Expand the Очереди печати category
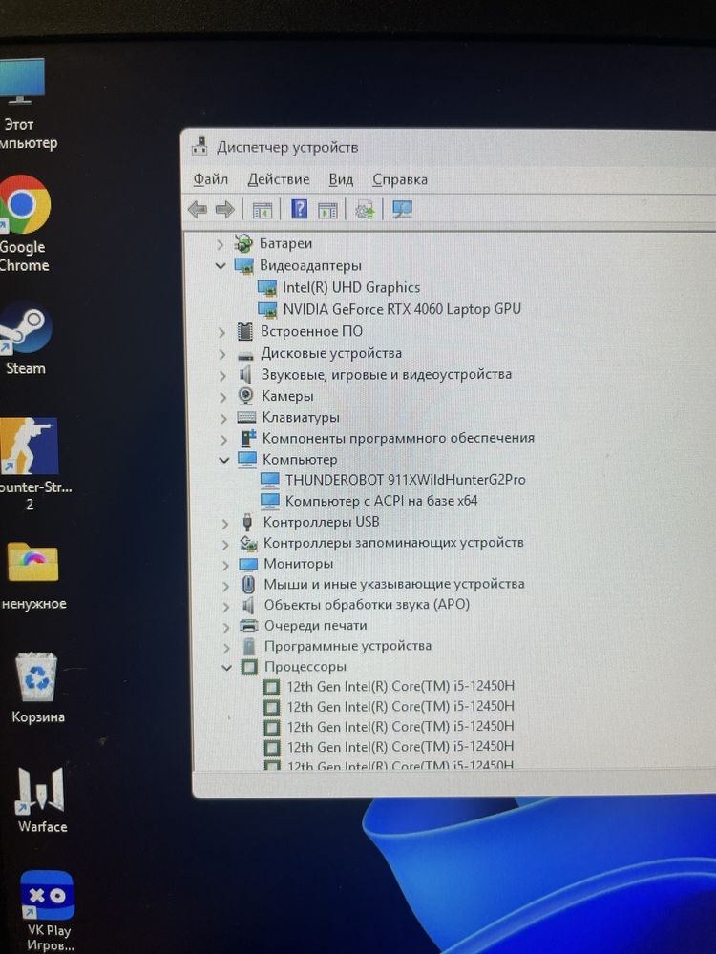 click(x=226, y=628)
